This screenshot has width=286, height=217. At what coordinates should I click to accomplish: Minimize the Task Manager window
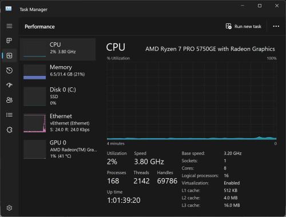pyautogui.click(x=243, y=6)
